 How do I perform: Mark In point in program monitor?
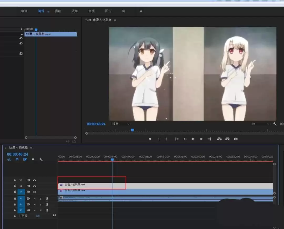point(159,139)
